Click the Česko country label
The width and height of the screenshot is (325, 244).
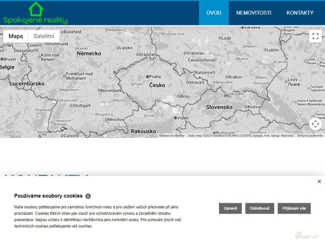click(x=157, y=85)
